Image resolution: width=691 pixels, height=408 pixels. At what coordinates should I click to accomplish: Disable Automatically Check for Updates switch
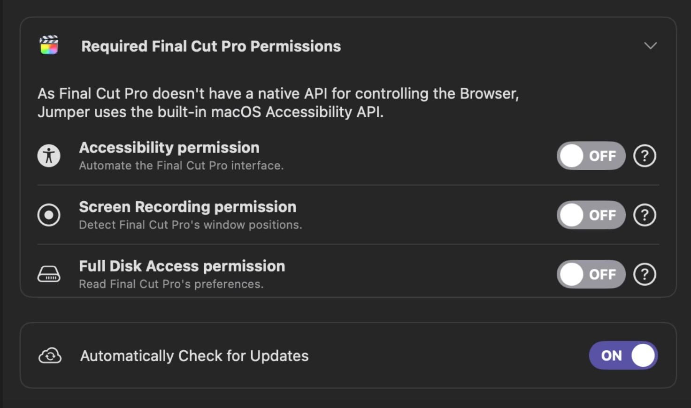623,355
